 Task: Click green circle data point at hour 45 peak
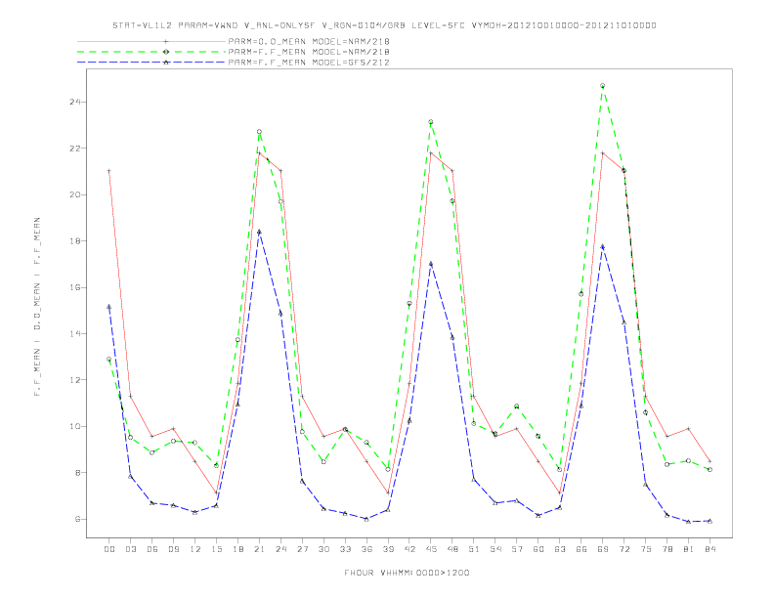(x=431, y=122)
